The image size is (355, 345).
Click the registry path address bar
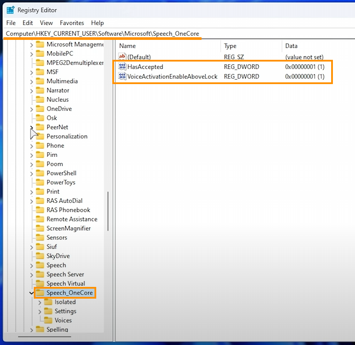pyautogui.click(x=179, y=34)
